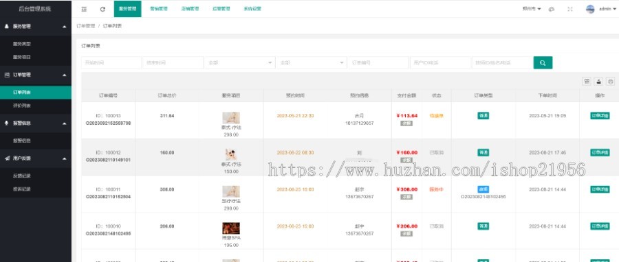619x262 pixels.
Task: Click the paper plane icon beside 用户反馈
Action: pyautogui.click(x=7, y=158)
